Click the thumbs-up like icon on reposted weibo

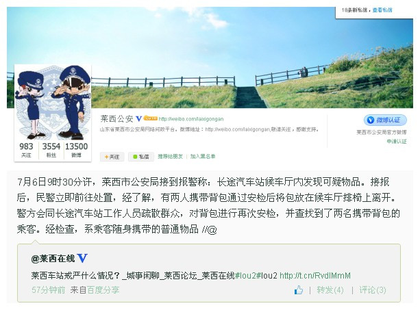(299, 290)
